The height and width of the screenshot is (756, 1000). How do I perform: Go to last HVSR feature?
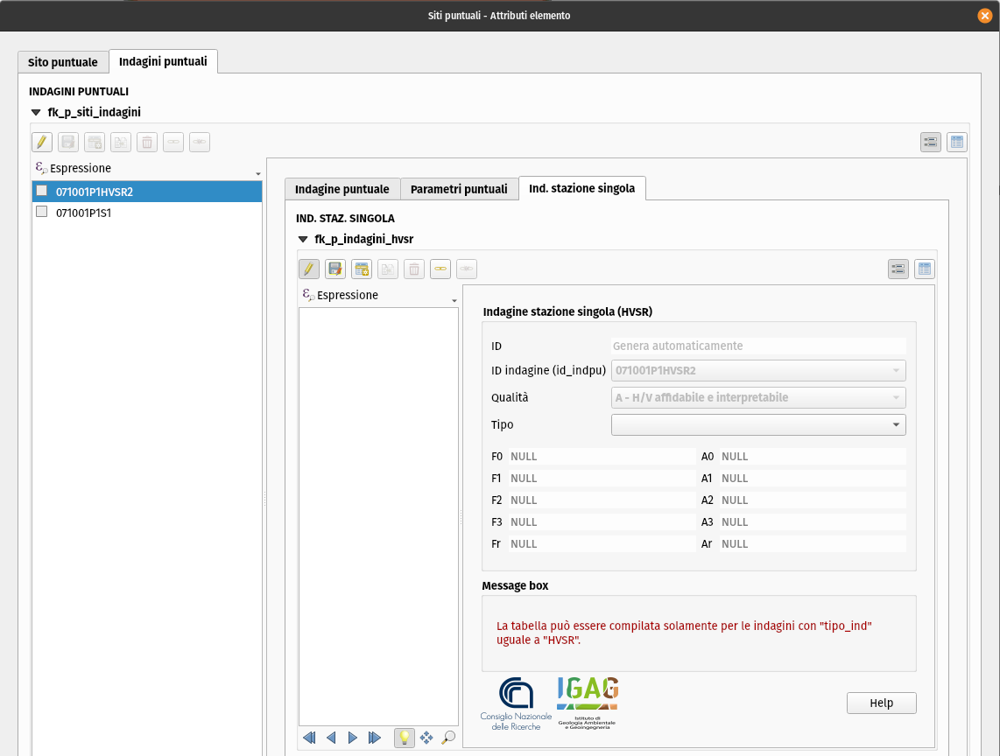tap(375, 738)
